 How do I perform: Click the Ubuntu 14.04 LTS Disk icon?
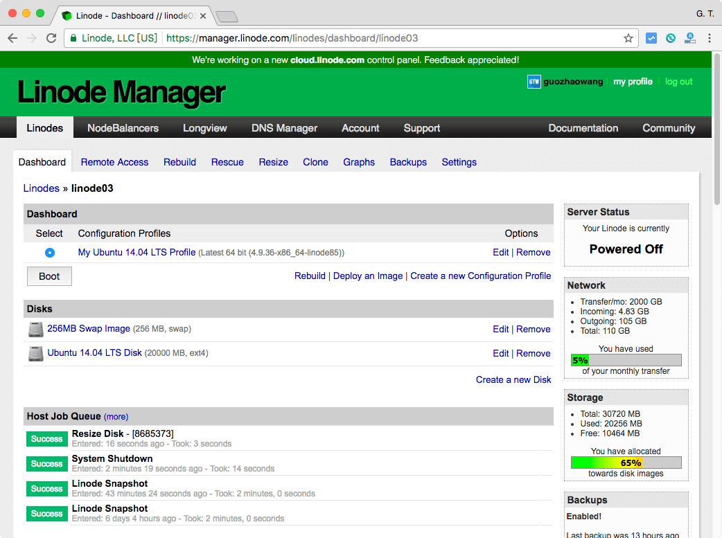pos(36,354)
